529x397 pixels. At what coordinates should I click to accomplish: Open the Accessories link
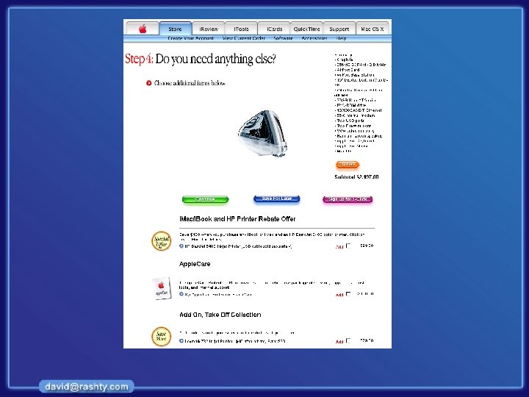tap(314, 38)
